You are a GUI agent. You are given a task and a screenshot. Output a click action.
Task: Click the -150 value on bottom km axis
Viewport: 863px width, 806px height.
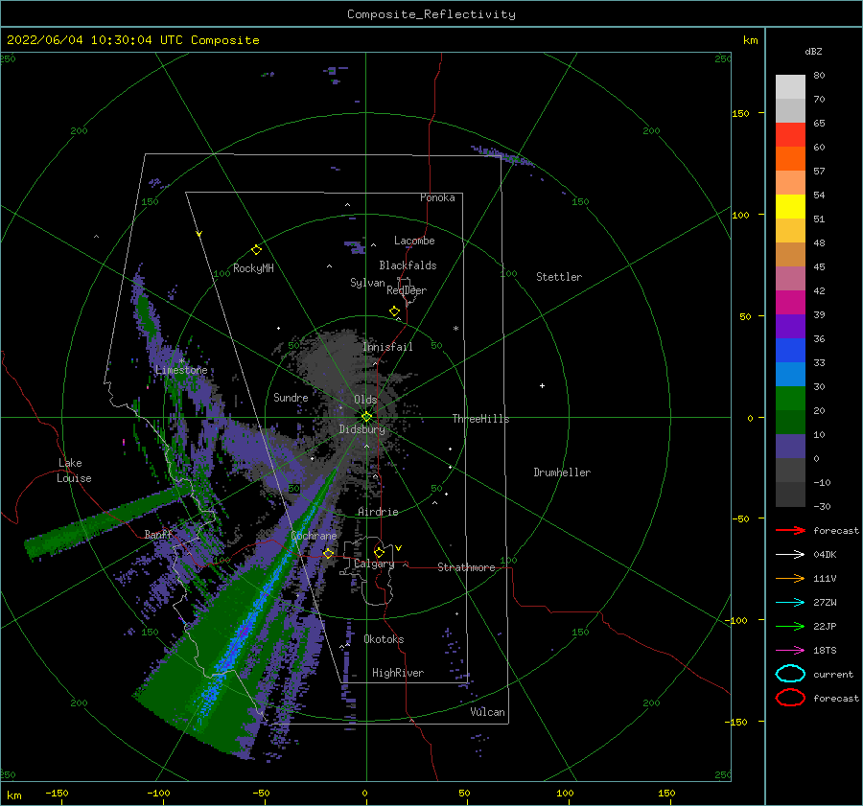(57, 793)
